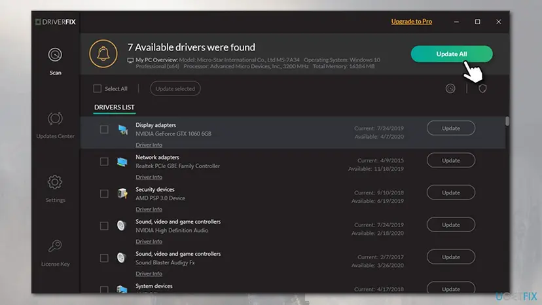
Task: Click '7 Available drivers were found' heading
Action: 191,47
